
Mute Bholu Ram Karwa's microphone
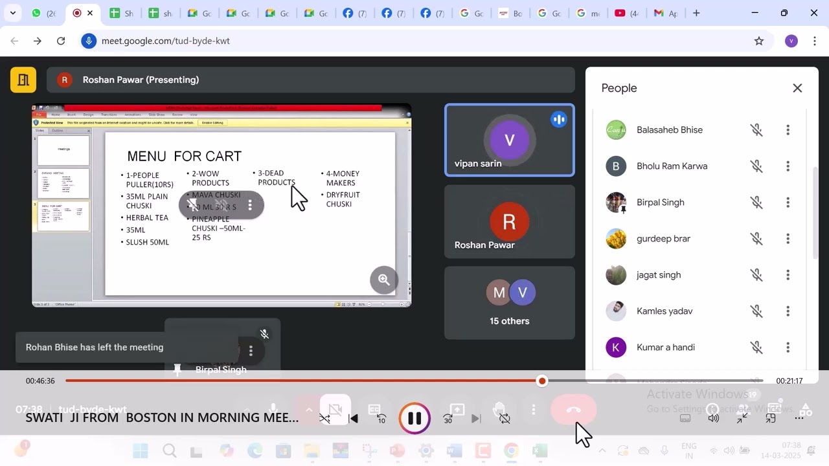[x=756, y=166]
